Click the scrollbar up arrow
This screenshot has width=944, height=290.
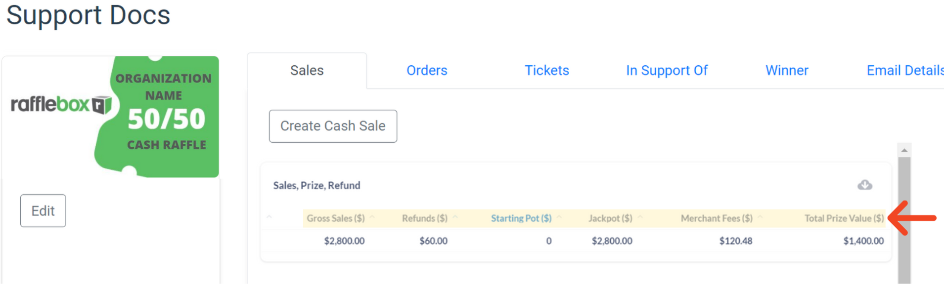(904, 150)
